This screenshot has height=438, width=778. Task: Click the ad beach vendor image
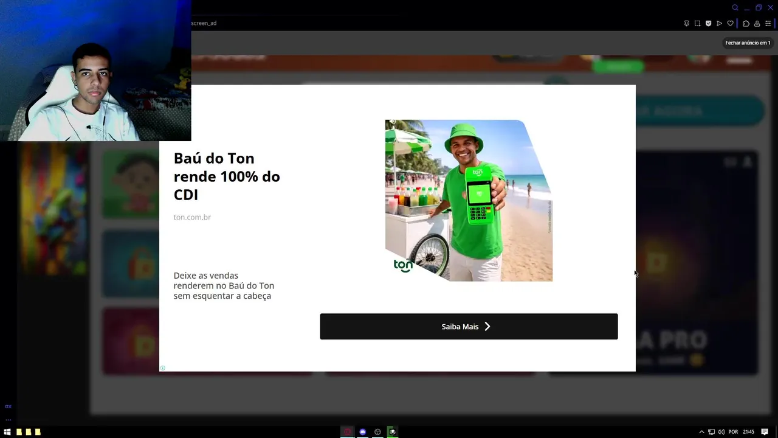469,200
